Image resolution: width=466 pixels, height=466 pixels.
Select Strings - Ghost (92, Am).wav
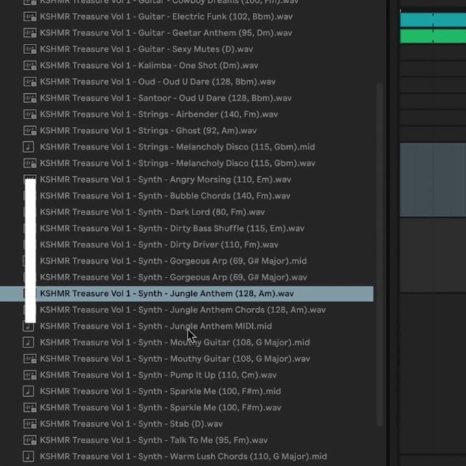148,131
